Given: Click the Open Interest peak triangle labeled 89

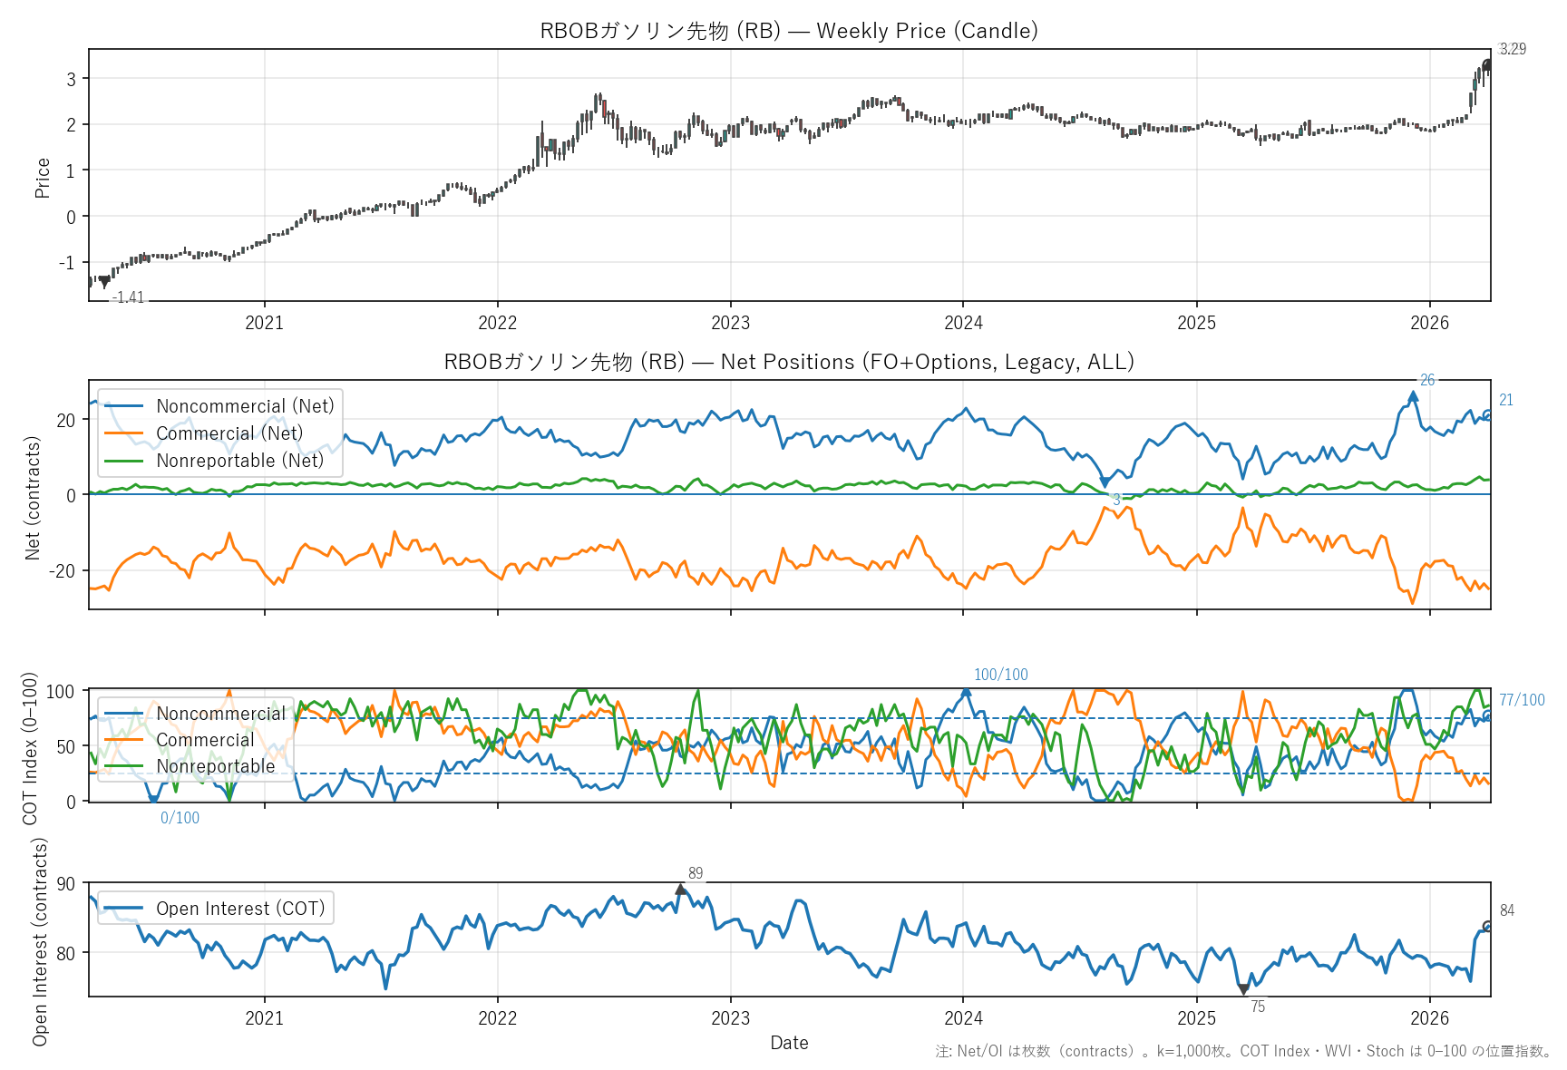Looking at the screenshot, I should pyautogui.click(x=681, y=890).
